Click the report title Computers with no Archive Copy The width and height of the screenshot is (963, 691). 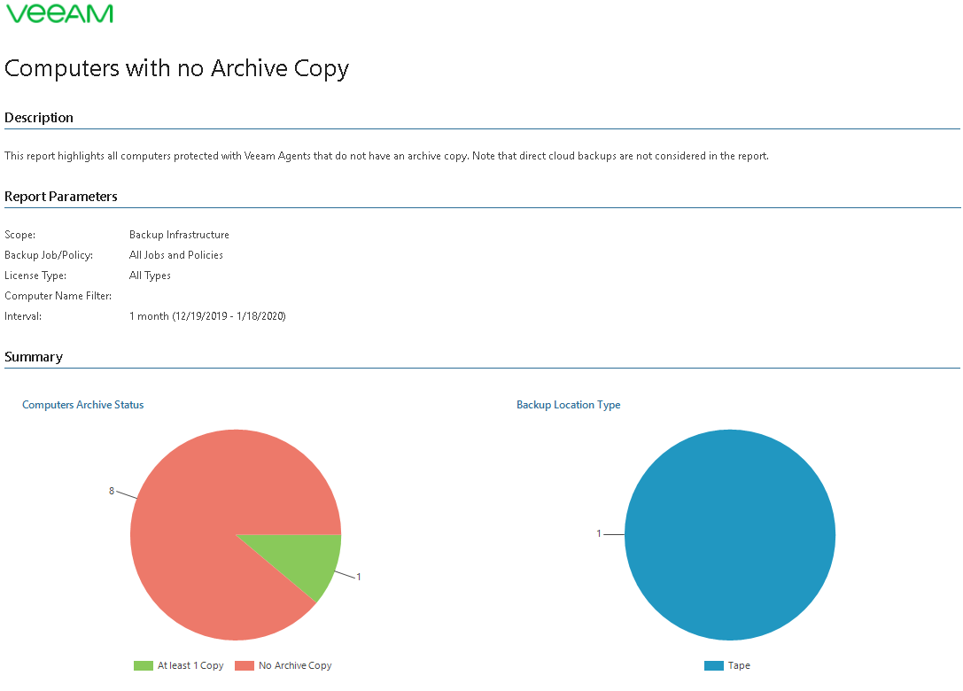click(176, 68)
